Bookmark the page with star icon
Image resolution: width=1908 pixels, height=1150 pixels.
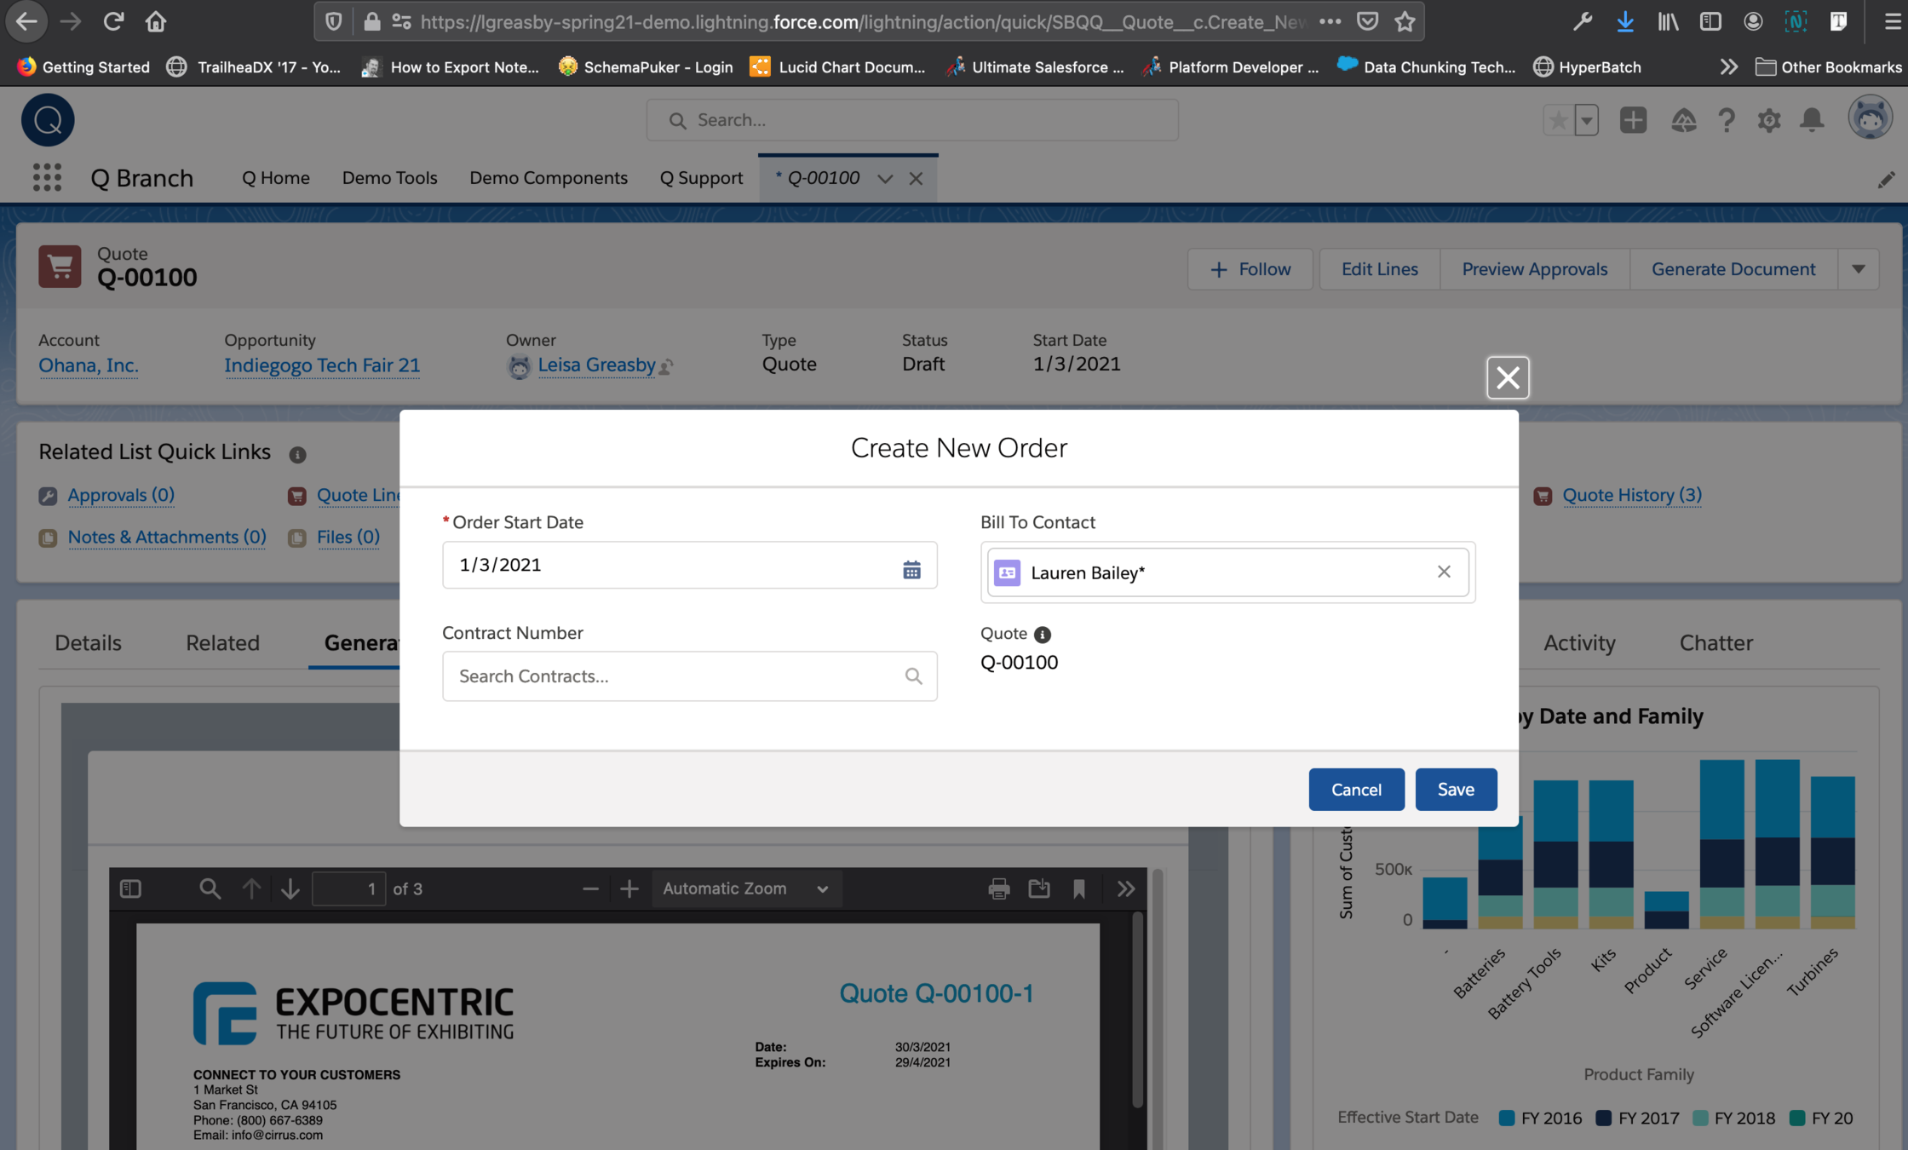pos(1405,21)
